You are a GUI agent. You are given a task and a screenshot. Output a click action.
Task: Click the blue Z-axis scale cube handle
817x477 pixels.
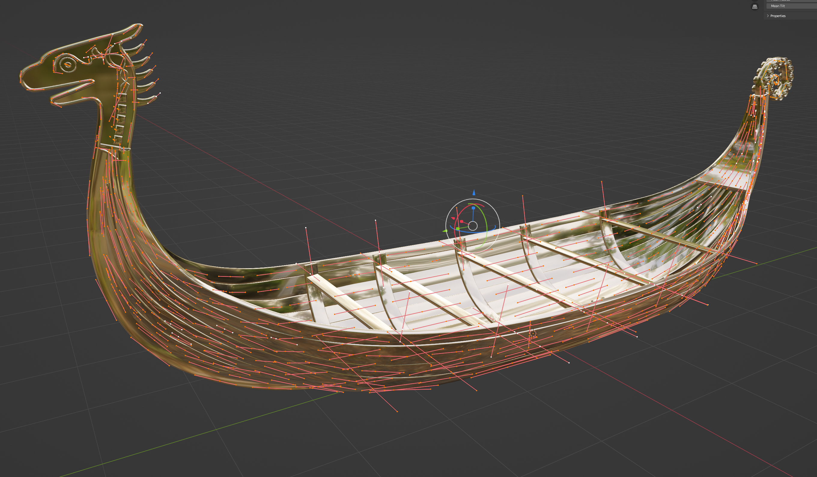pyautogui.click(x=473, y=208)
